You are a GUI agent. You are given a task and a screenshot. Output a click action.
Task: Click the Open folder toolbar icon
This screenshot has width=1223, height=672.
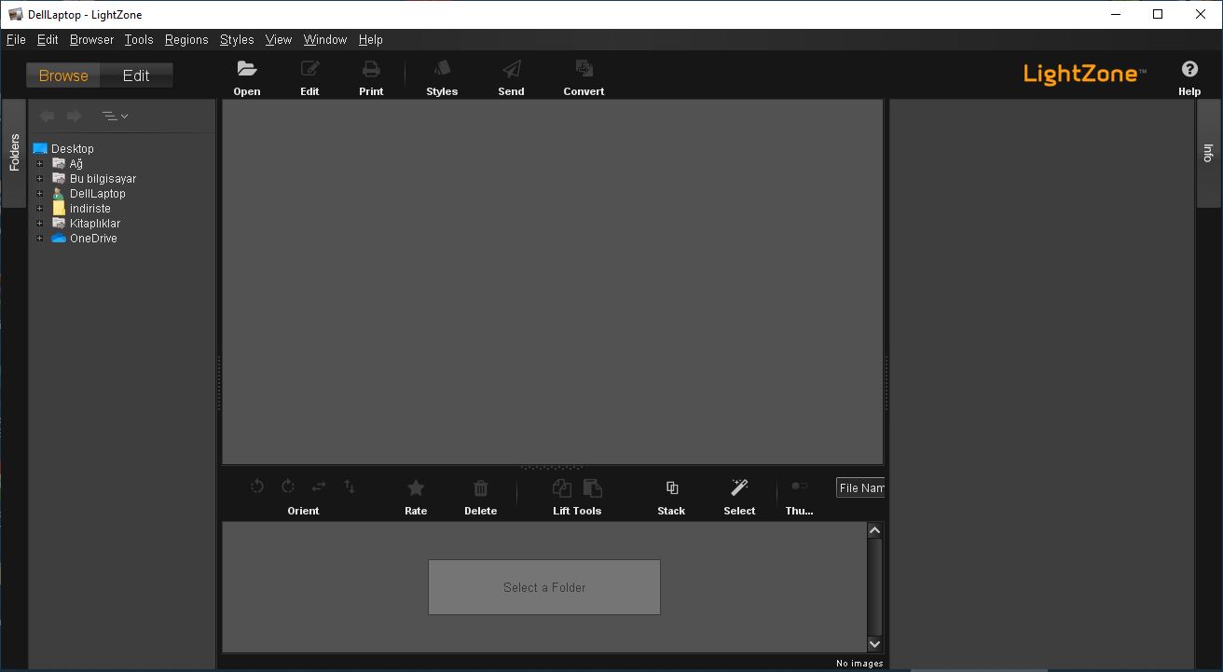(x=247, y=68)
